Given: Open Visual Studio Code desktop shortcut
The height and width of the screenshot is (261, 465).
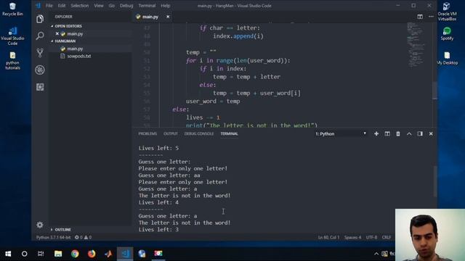Looking at the screenshot, I should (12, 36).
